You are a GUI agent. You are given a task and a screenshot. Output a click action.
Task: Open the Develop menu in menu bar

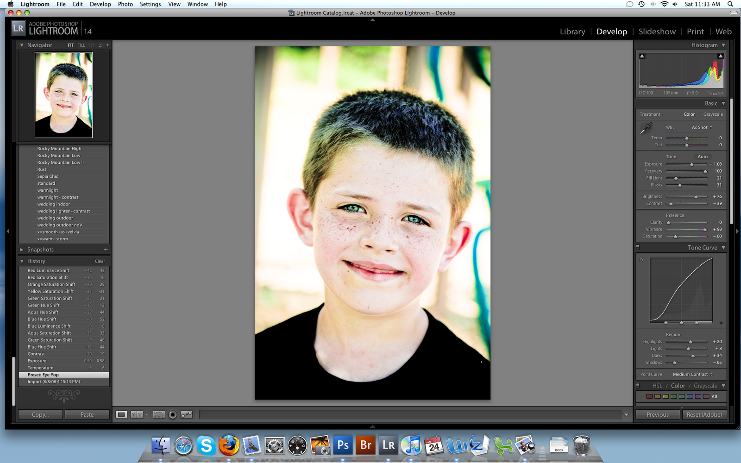click(100, 4)
